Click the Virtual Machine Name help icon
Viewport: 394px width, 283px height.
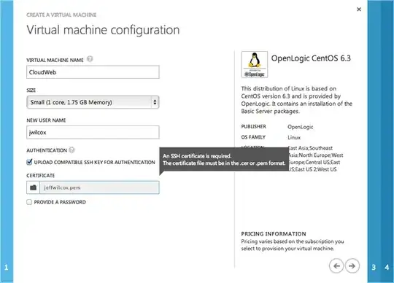click(x=90, y=59)
